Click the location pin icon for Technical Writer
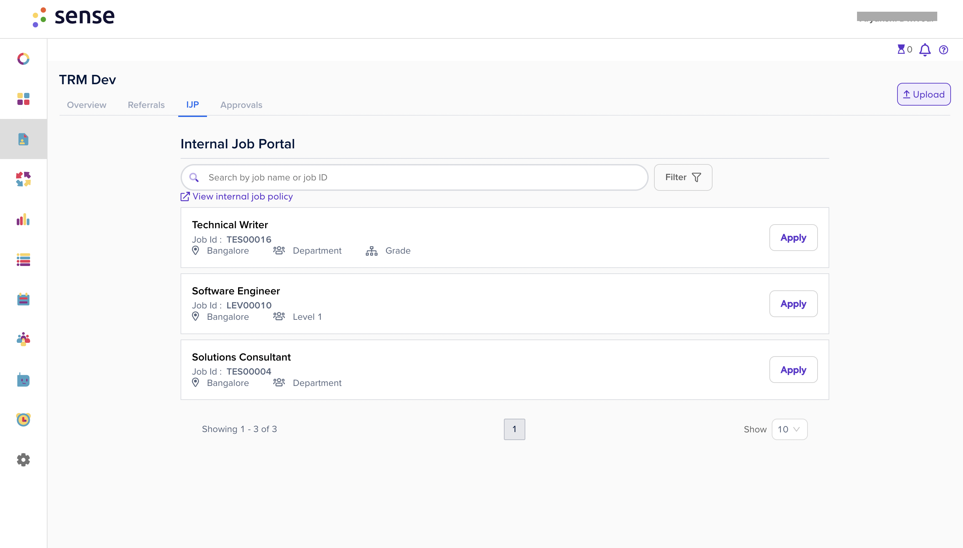Screen dimensions: 963x548 [x=196, y=250]
